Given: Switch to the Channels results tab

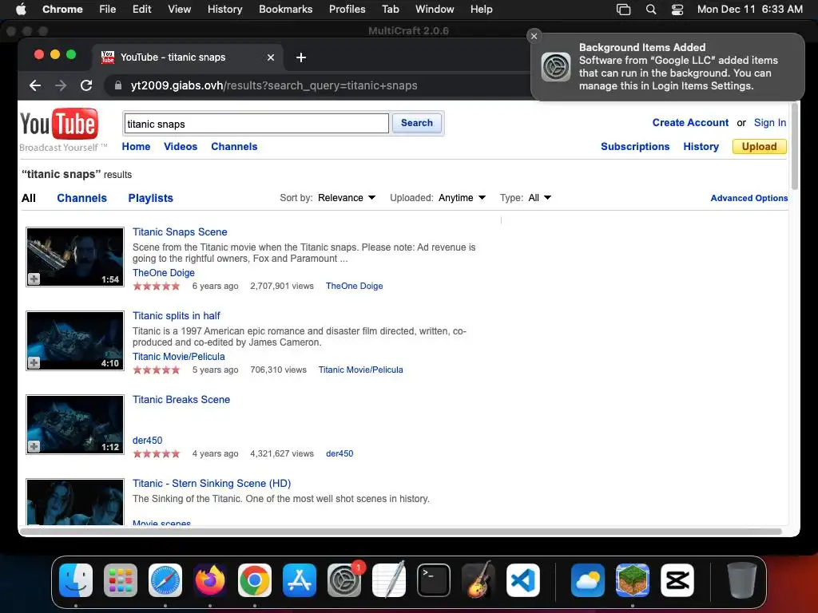Looking at the screenshot, I should pyautogui.click(x=82, y=198).
